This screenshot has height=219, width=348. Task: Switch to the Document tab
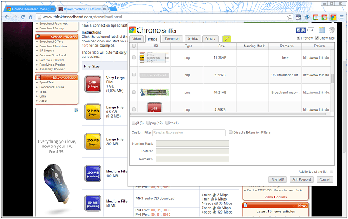(173, 39)
